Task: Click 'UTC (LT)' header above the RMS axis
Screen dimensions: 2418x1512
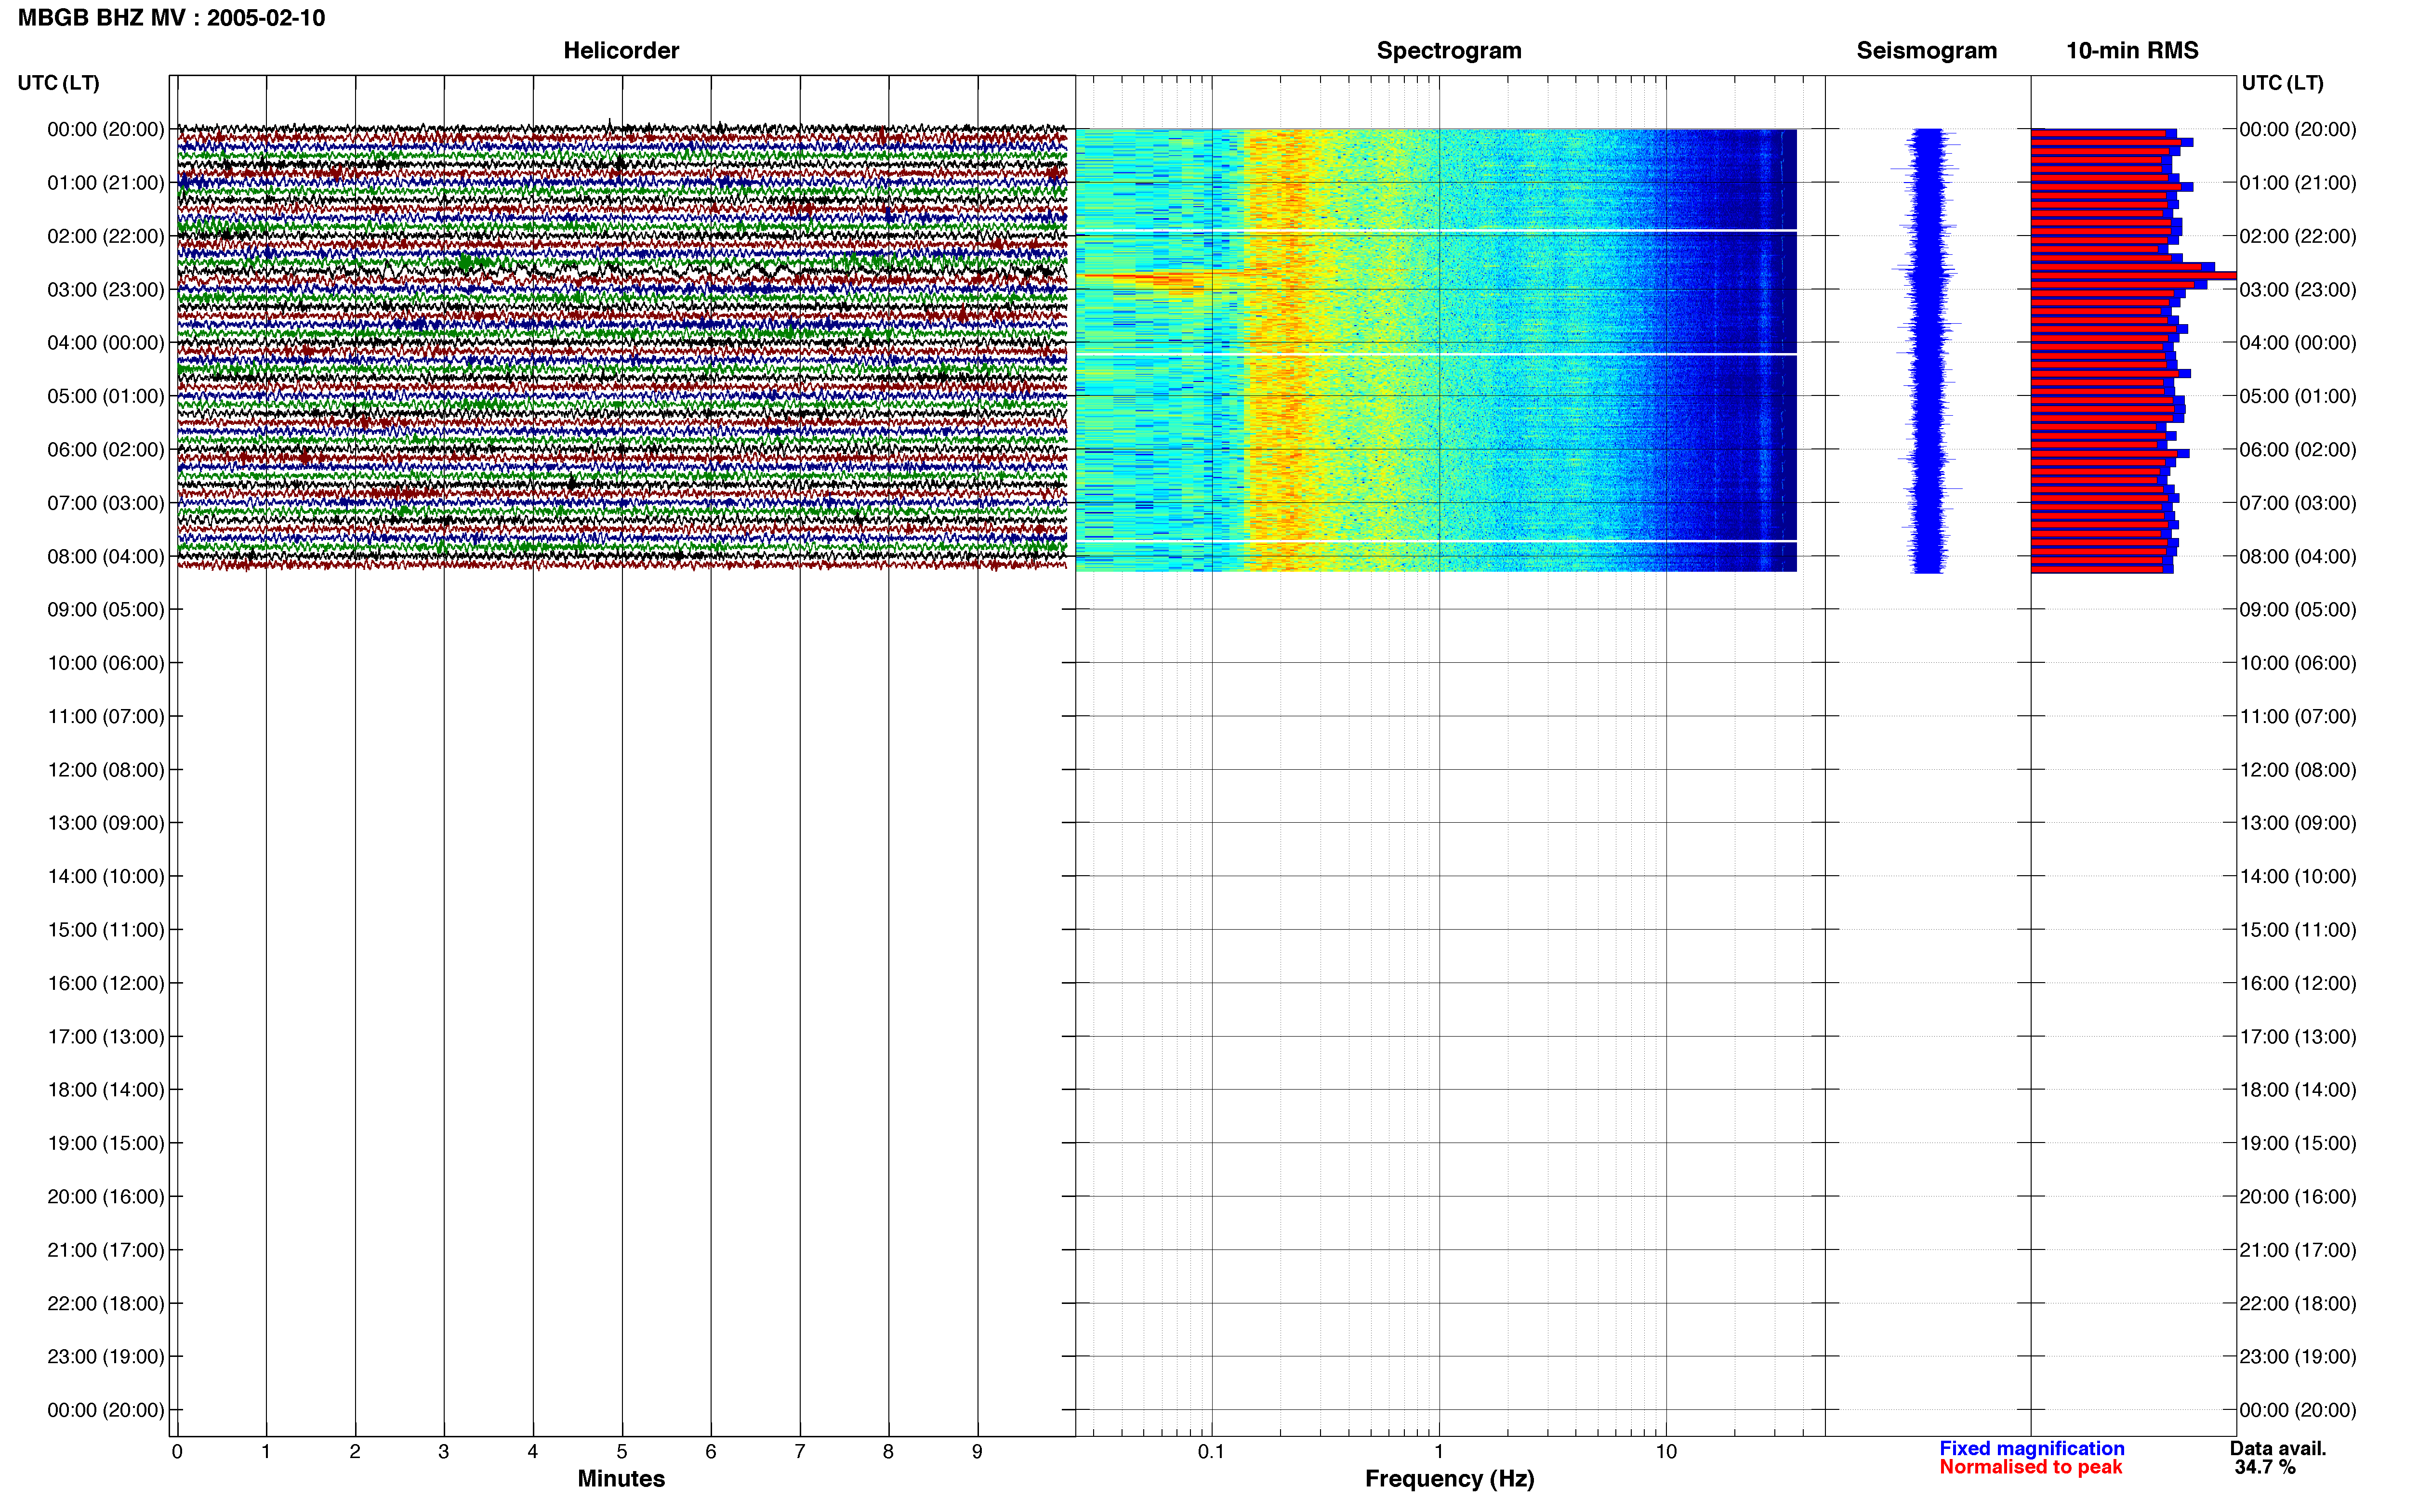Action: coord(2282,82)
